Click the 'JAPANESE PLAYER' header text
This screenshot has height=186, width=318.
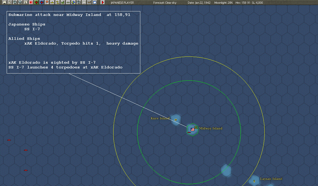tap(122, 3)
